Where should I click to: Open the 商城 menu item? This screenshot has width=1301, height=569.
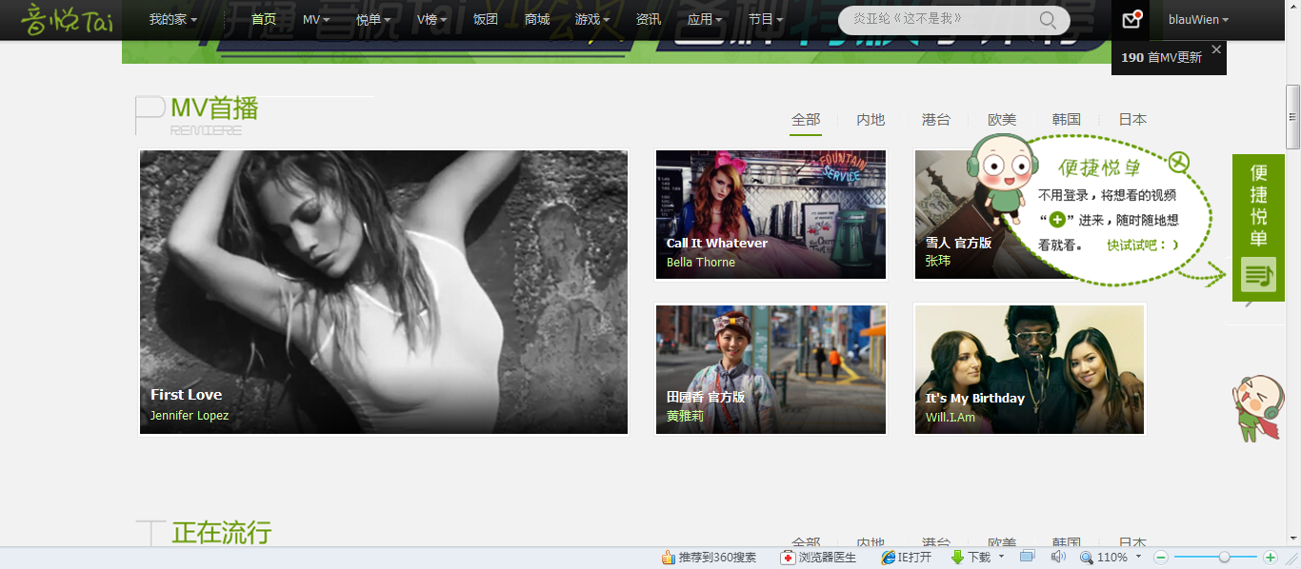(x=537, y=19)
